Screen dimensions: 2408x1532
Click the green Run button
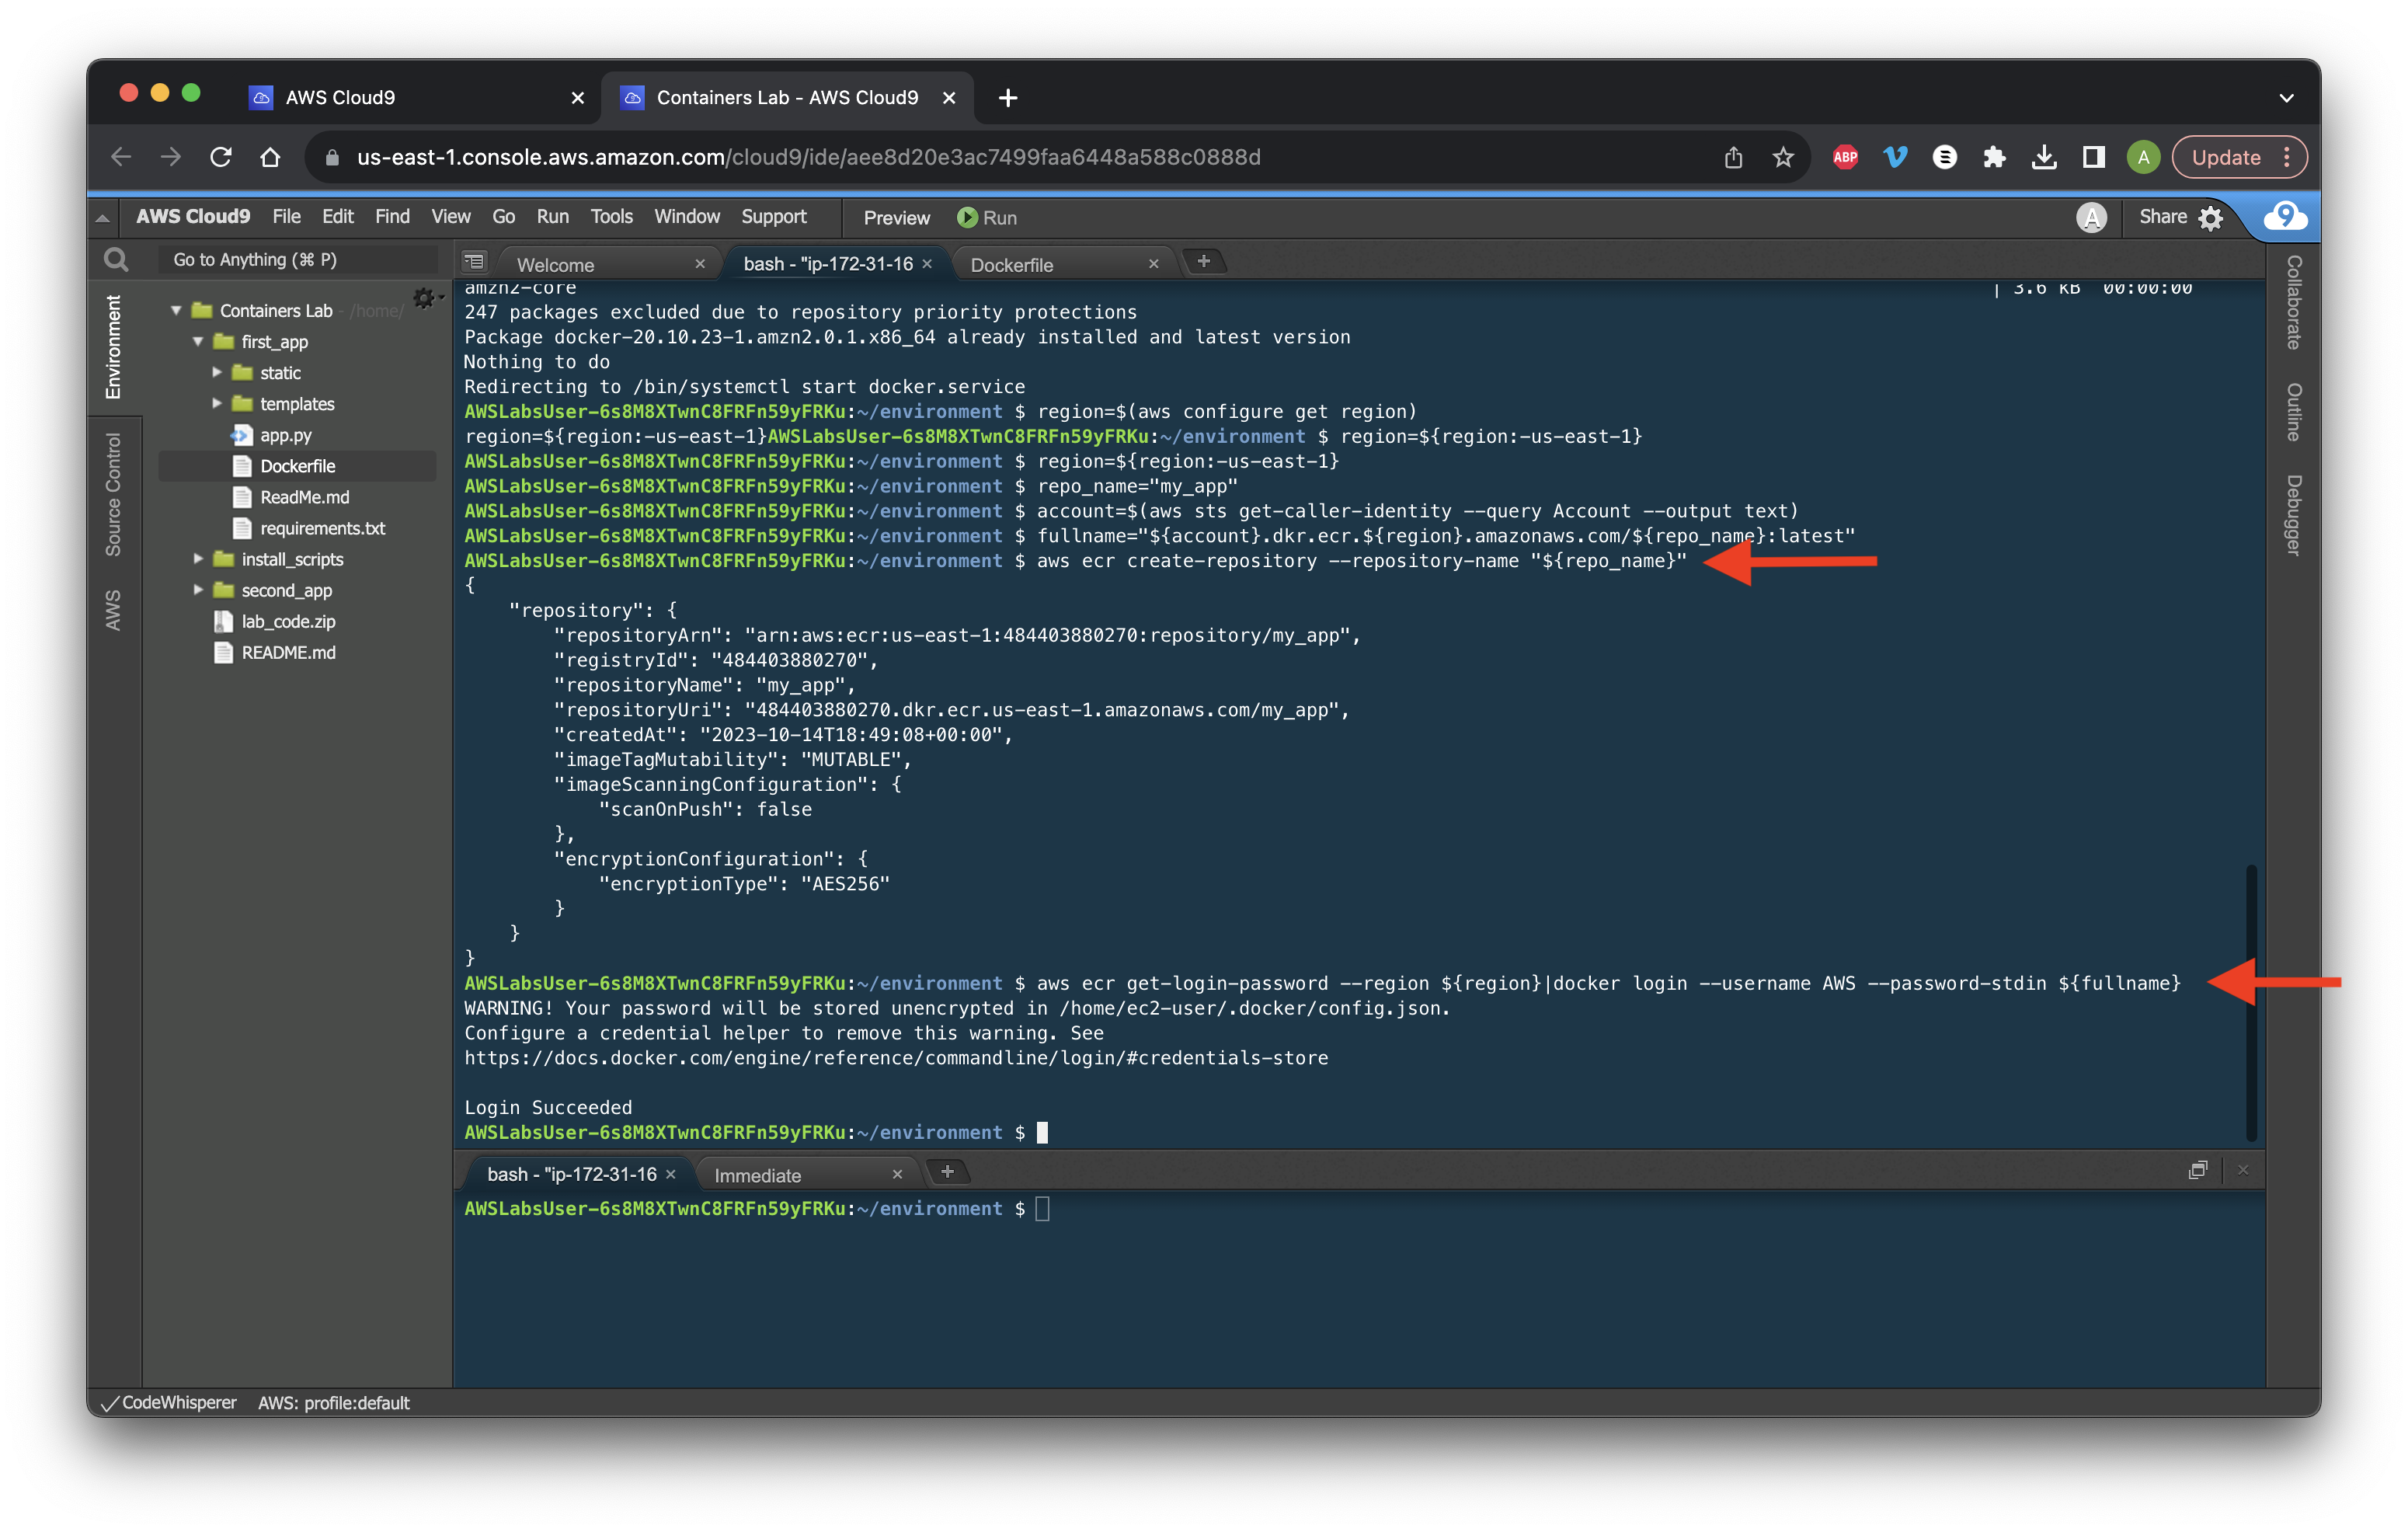[986, 217]
